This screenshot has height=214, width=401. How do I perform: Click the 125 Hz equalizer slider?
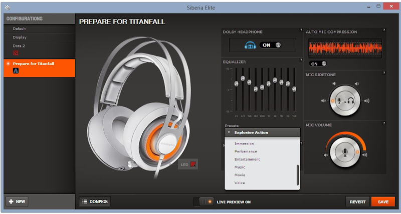[x=249, y=82]
